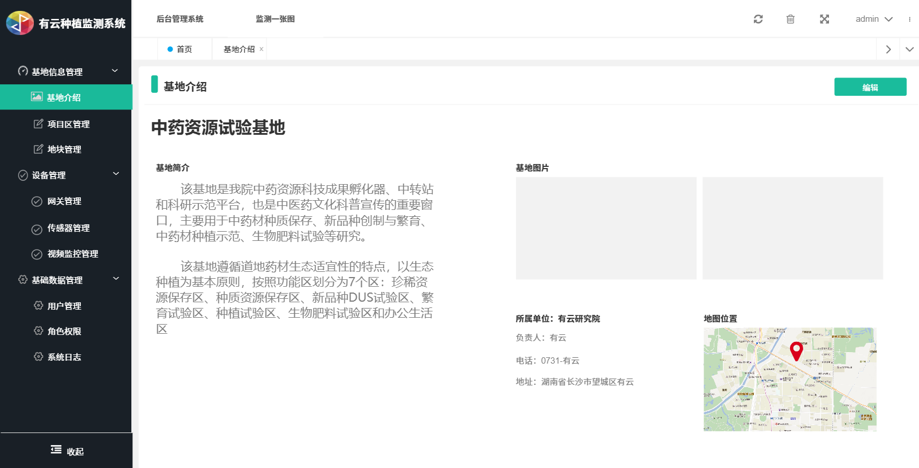Viewport: 919px width, 468px height.
Task: Click the trash bin icon in header
Action: 791,19
